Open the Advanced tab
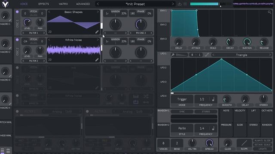The image size is (275, 154). click(x=83, y=4)
